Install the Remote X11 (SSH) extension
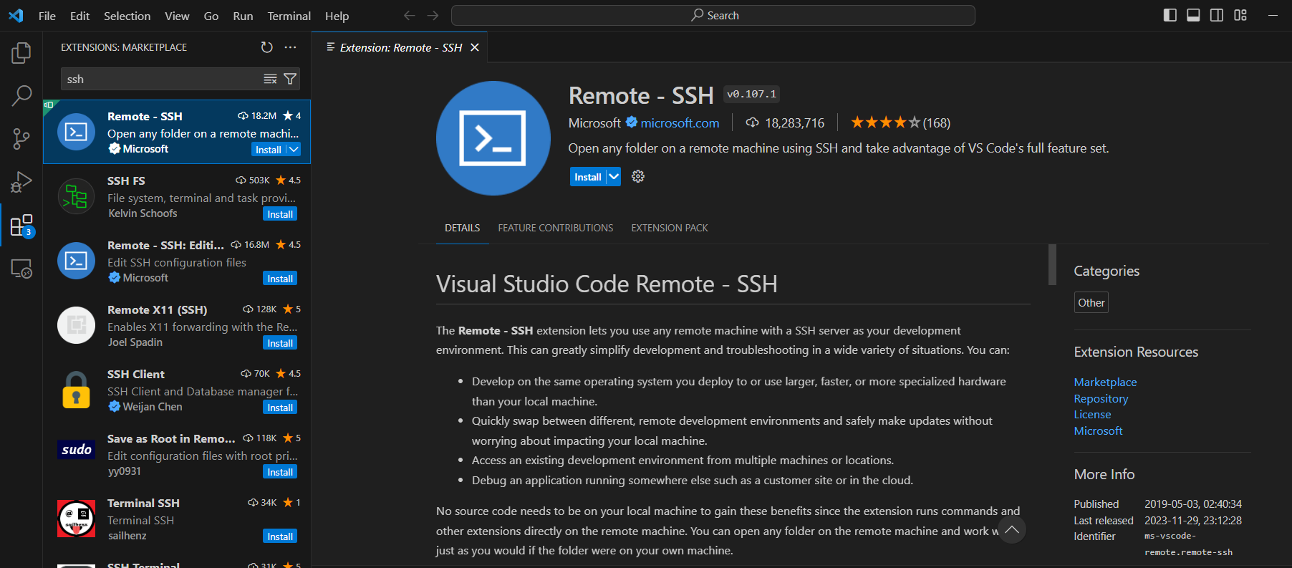The image size is (1292, 568). (x=280, y=342)
